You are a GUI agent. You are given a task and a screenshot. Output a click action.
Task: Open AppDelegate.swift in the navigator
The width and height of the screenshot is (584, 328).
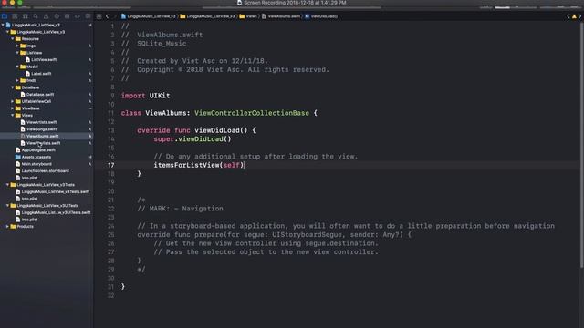point(38,149)
